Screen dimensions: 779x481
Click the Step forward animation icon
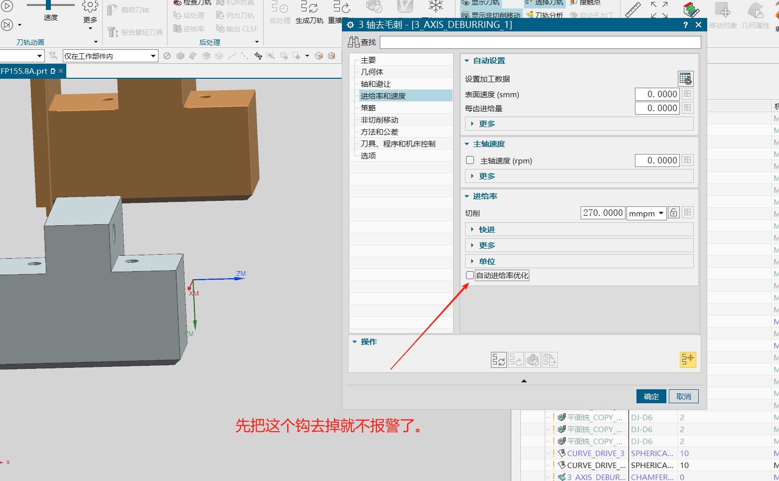pos(7,24)
